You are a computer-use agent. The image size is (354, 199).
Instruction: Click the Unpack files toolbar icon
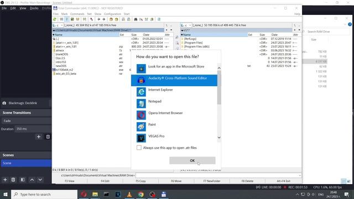click(116, 19)
